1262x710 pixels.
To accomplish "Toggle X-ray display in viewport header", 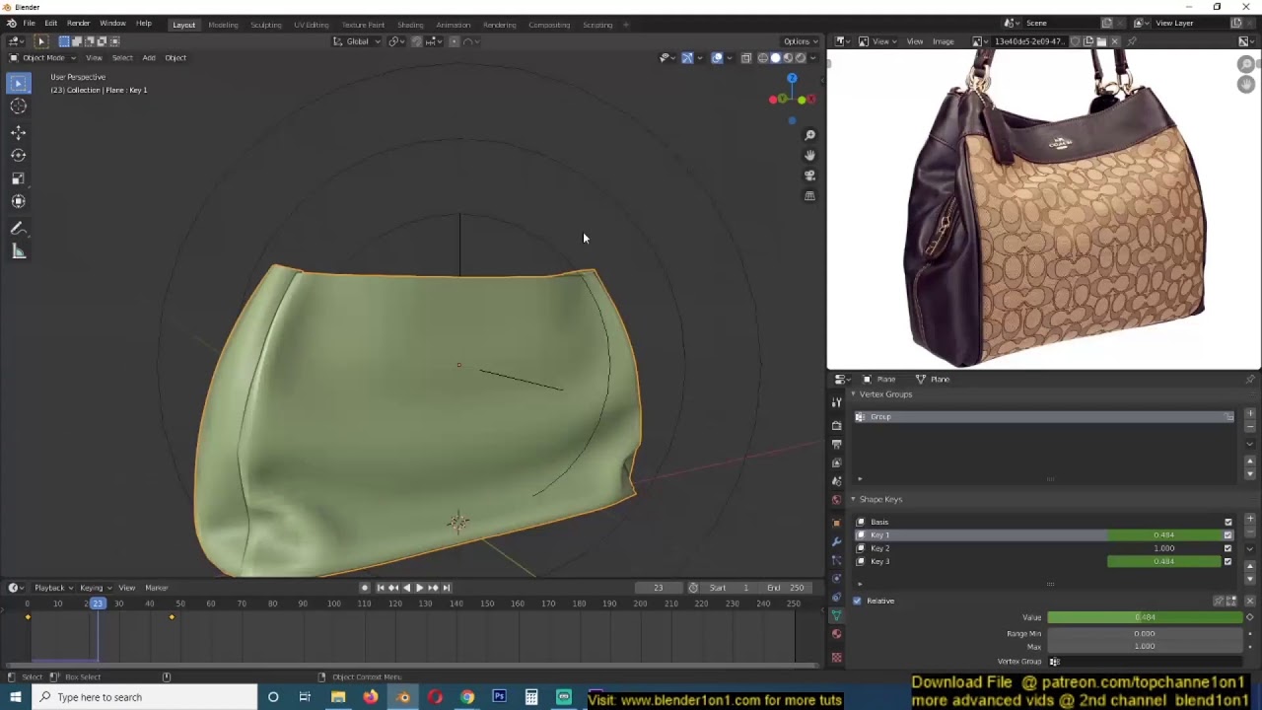I will point(746,58).
